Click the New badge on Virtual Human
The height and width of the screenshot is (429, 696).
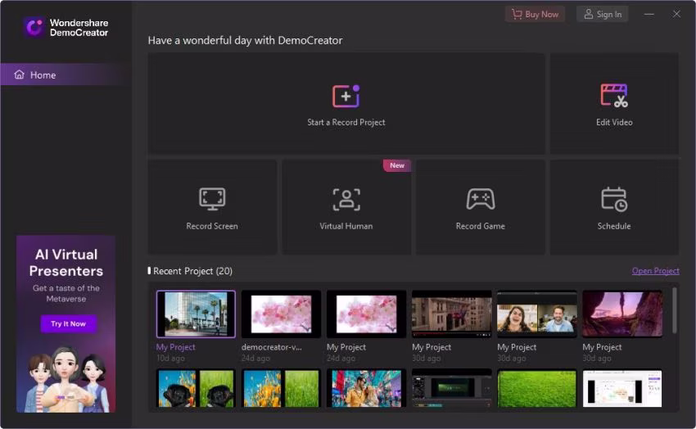[x=397, y=165]
